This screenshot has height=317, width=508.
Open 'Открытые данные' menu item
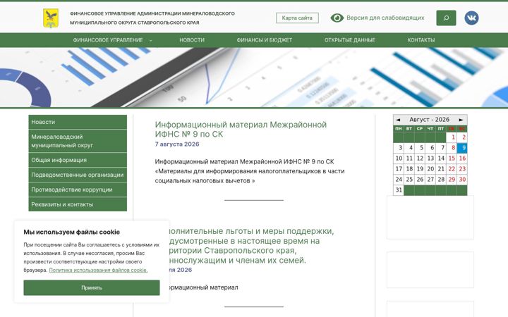(350, 40)
